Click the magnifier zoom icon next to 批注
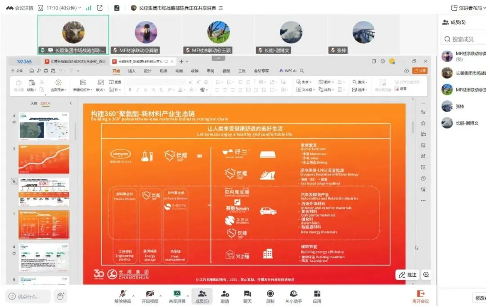 [426, 274]
